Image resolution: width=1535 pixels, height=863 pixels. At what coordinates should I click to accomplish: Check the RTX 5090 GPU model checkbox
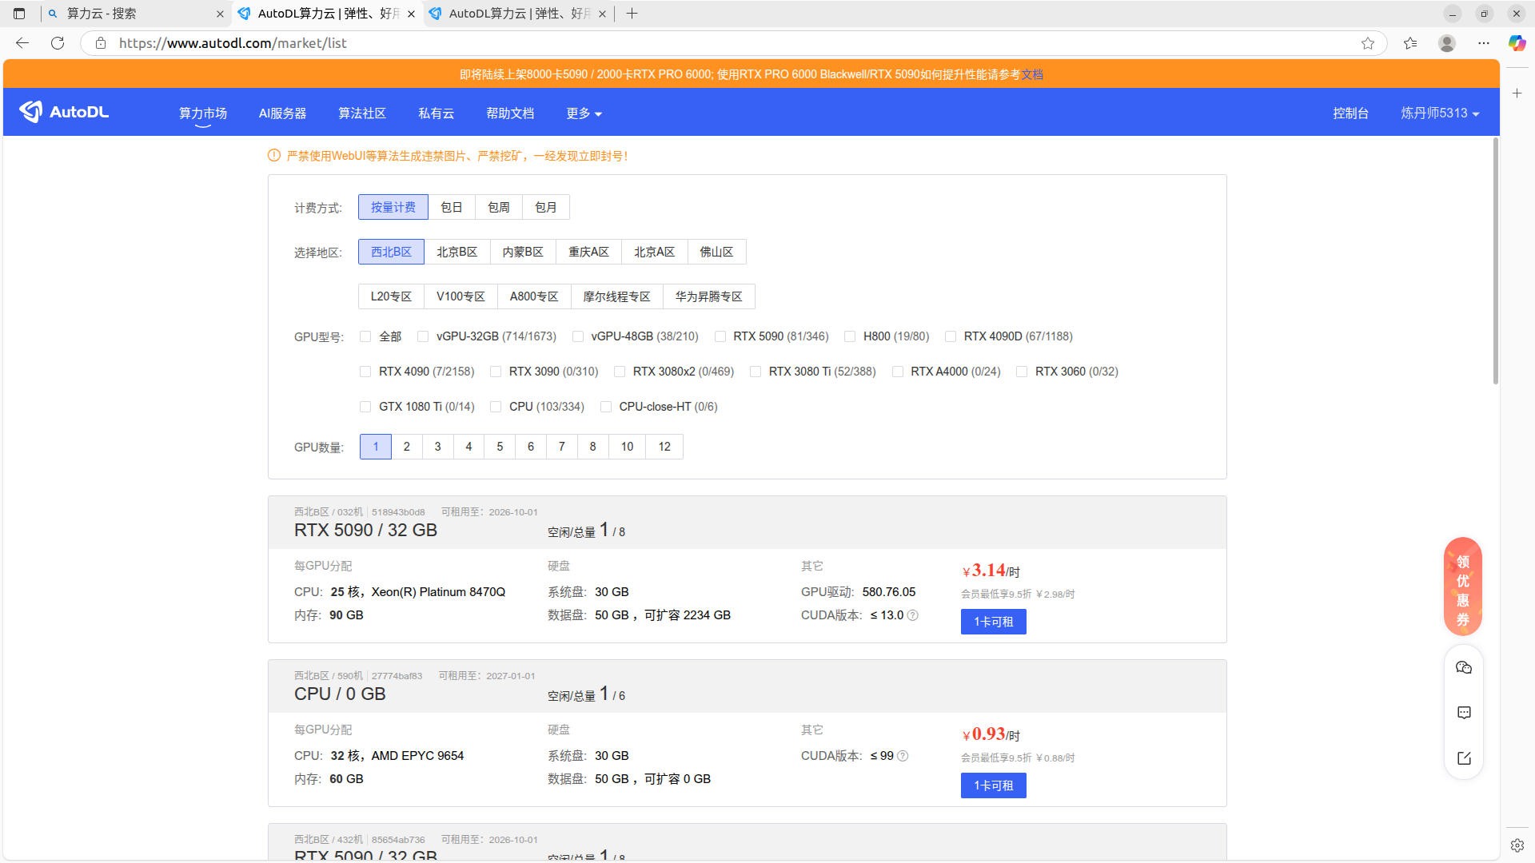point(720,336)
